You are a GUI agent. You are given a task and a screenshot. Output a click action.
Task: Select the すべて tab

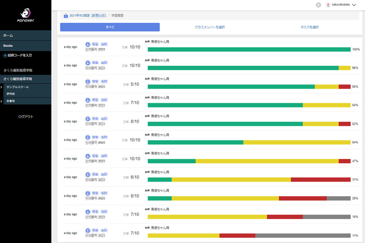[x=110, y=27]
